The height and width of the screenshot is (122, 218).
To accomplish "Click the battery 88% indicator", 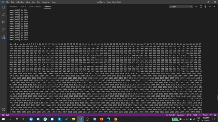I will 176,119.
